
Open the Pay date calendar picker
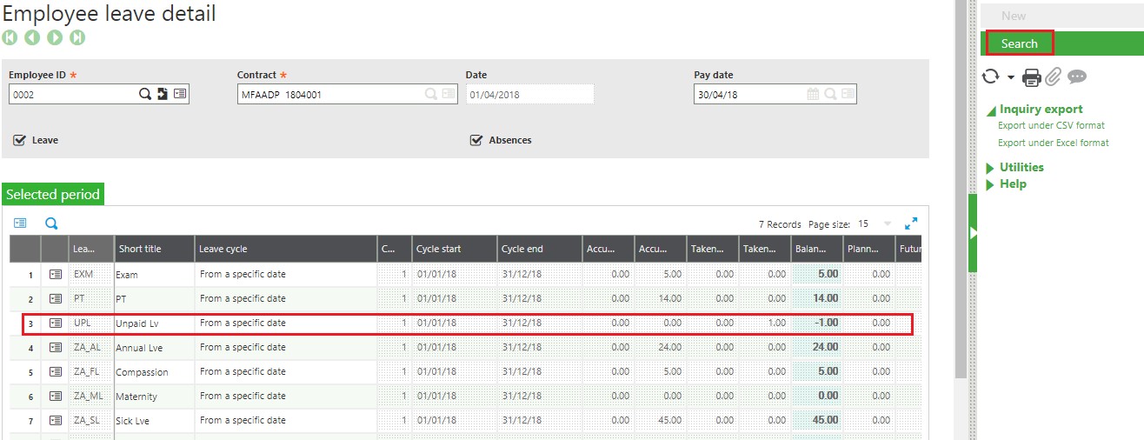(x=813, y=94)
